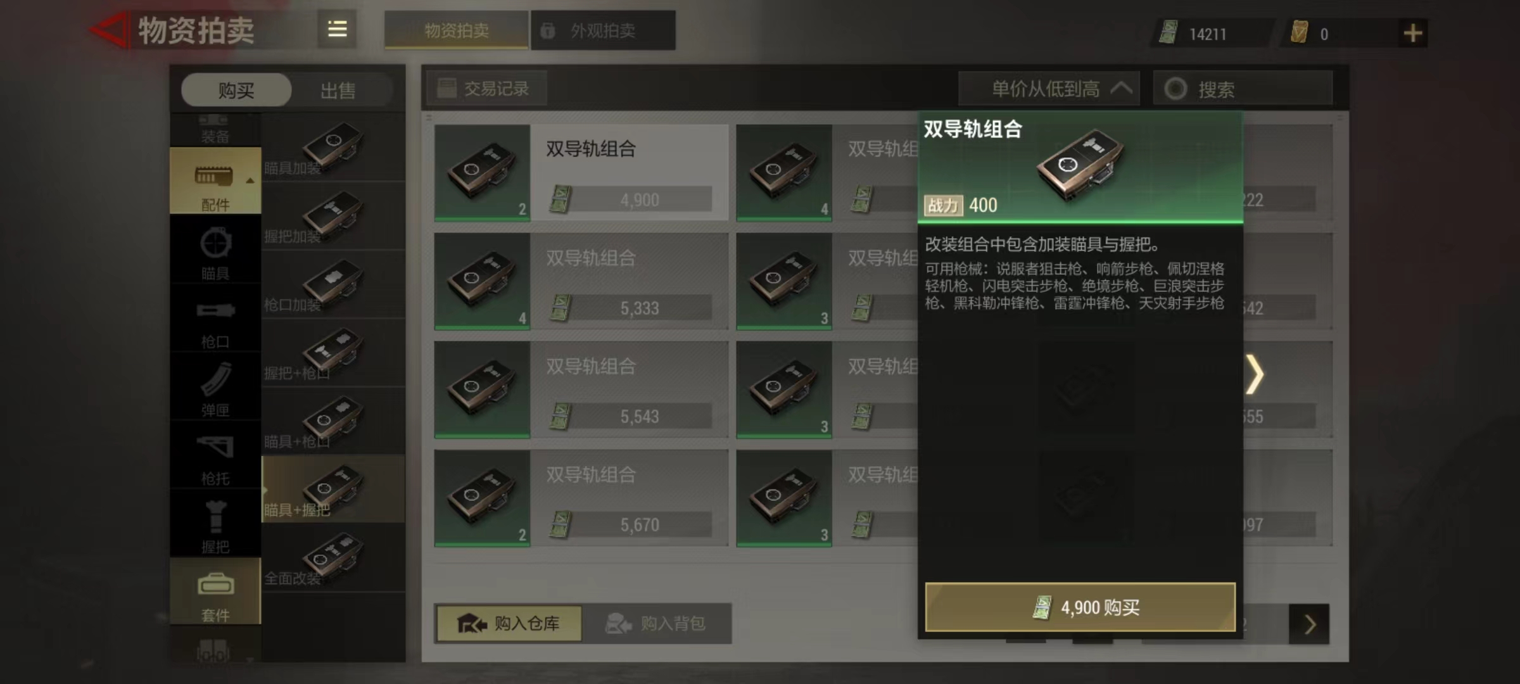Switch to 购买 buy mode
Screen dimensions: 1520x684
(x=236, y=90)
